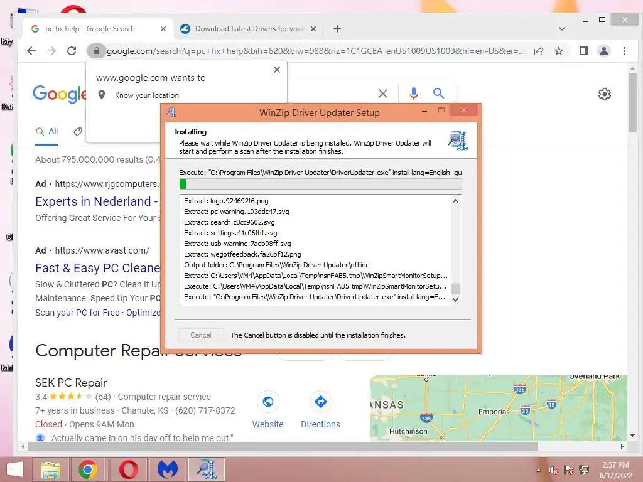
Task: Visit SEK PC Repair Website button
Action: coord(267,410)
